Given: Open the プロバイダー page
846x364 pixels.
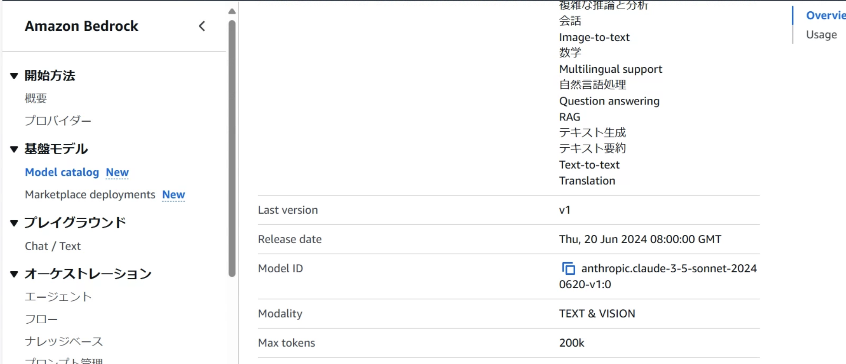Looking at the screenshot, I should pos(58,121).
